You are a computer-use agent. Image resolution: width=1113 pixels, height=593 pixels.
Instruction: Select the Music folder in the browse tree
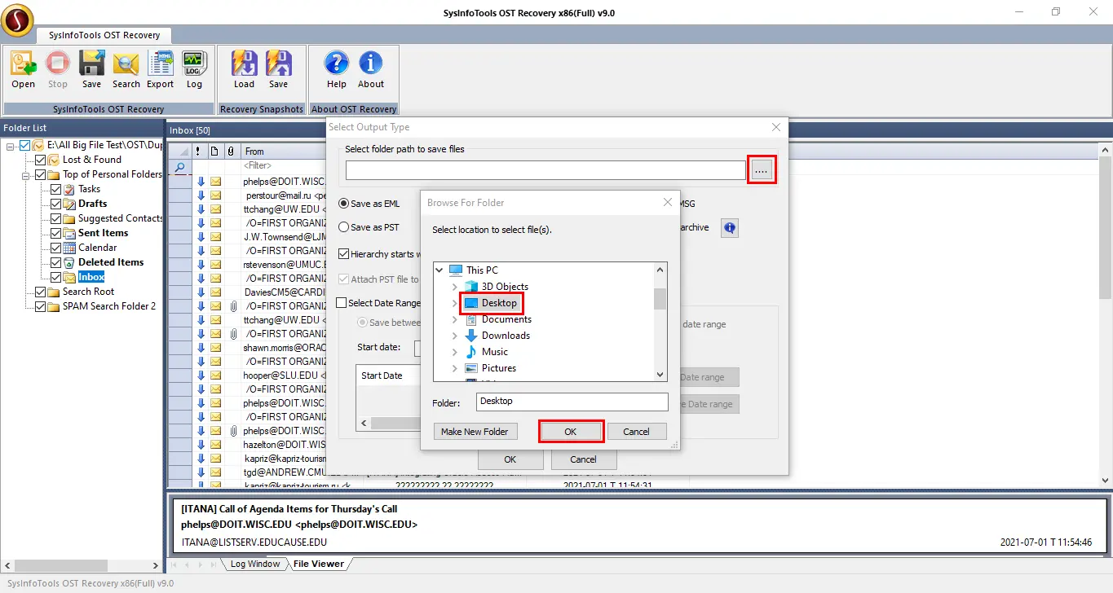click(x=495, y=352)
